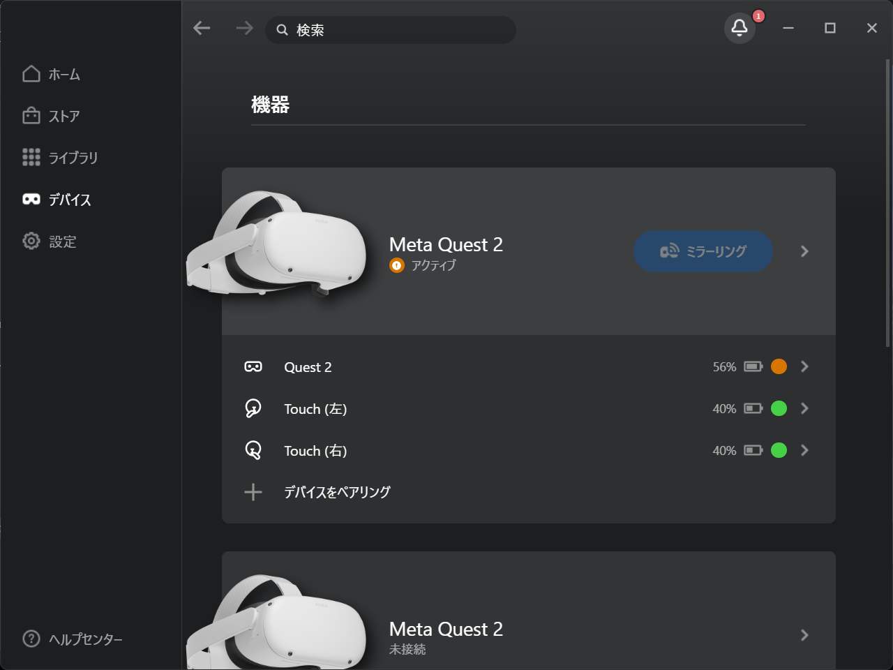This screenshot has width=893, height=670.
Task: Click the store shopping bag icon
Action: tap(31, 116)
